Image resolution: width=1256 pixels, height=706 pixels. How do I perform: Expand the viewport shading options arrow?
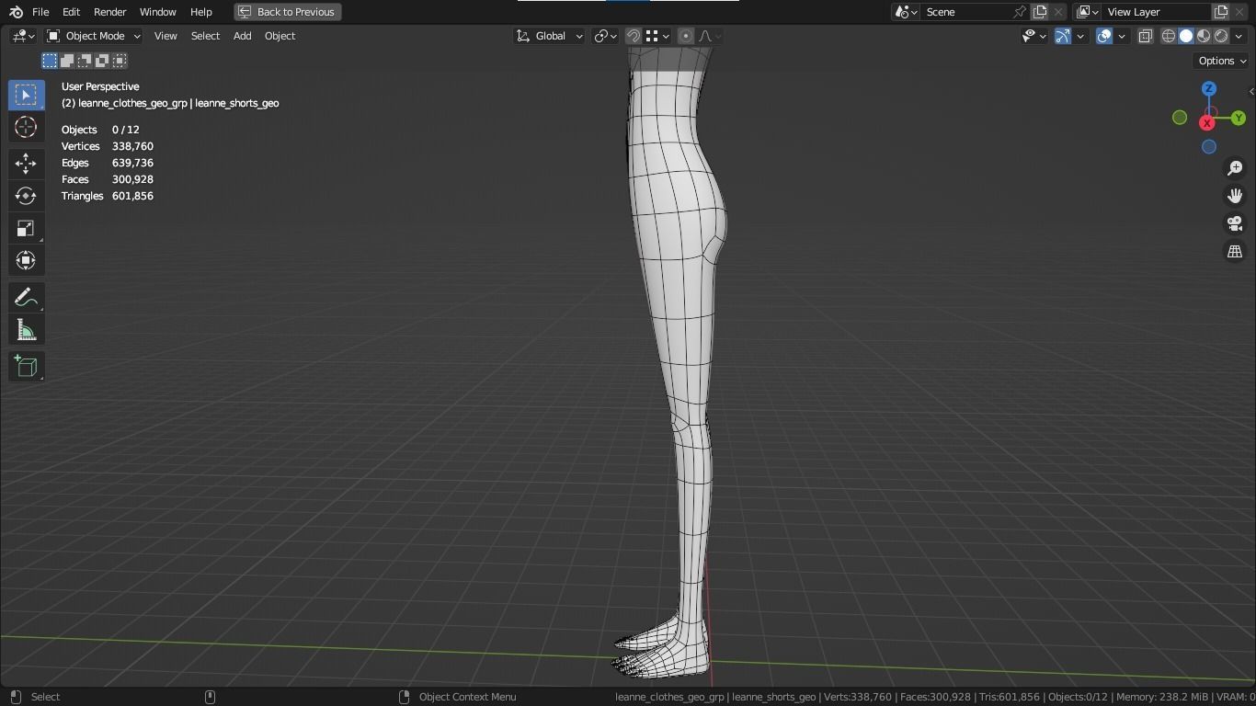point(1239,36)
